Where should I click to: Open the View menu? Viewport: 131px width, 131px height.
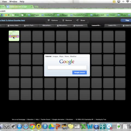click(x=4, y=2)
